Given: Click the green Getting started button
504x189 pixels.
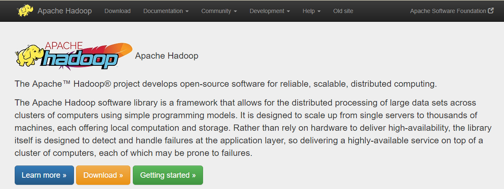Looking at the screenshot, I should 168,175.
